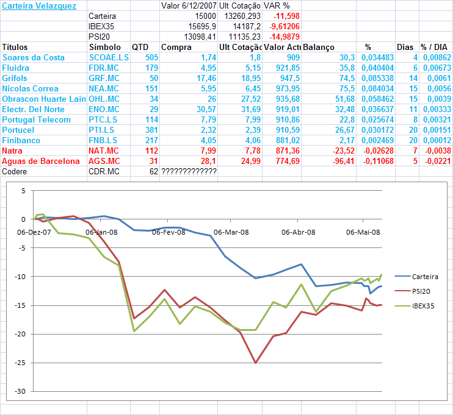The height and width of the screenshot is (415, 453).
Task: Select the Obrascon Huarte Lain cell
Action: [43, 99]
